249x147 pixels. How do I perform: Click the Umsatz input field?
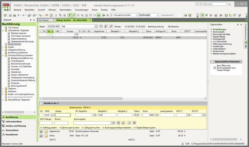tap(63, 115)
